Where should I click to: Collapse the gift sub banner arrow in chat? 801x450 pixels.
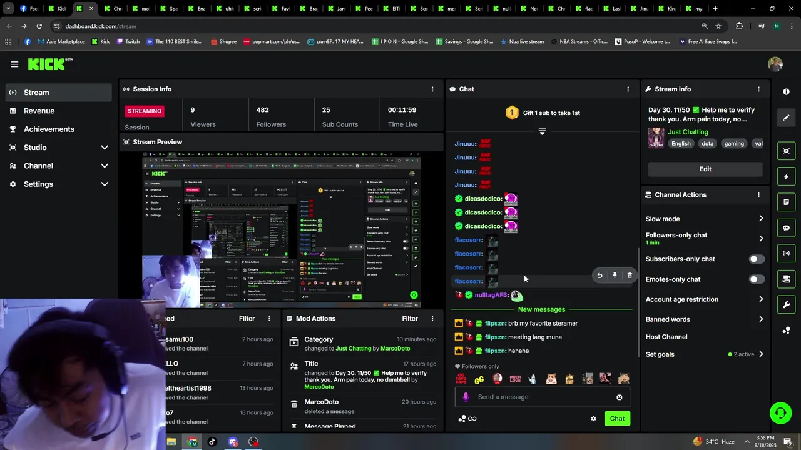pos(542,131)
